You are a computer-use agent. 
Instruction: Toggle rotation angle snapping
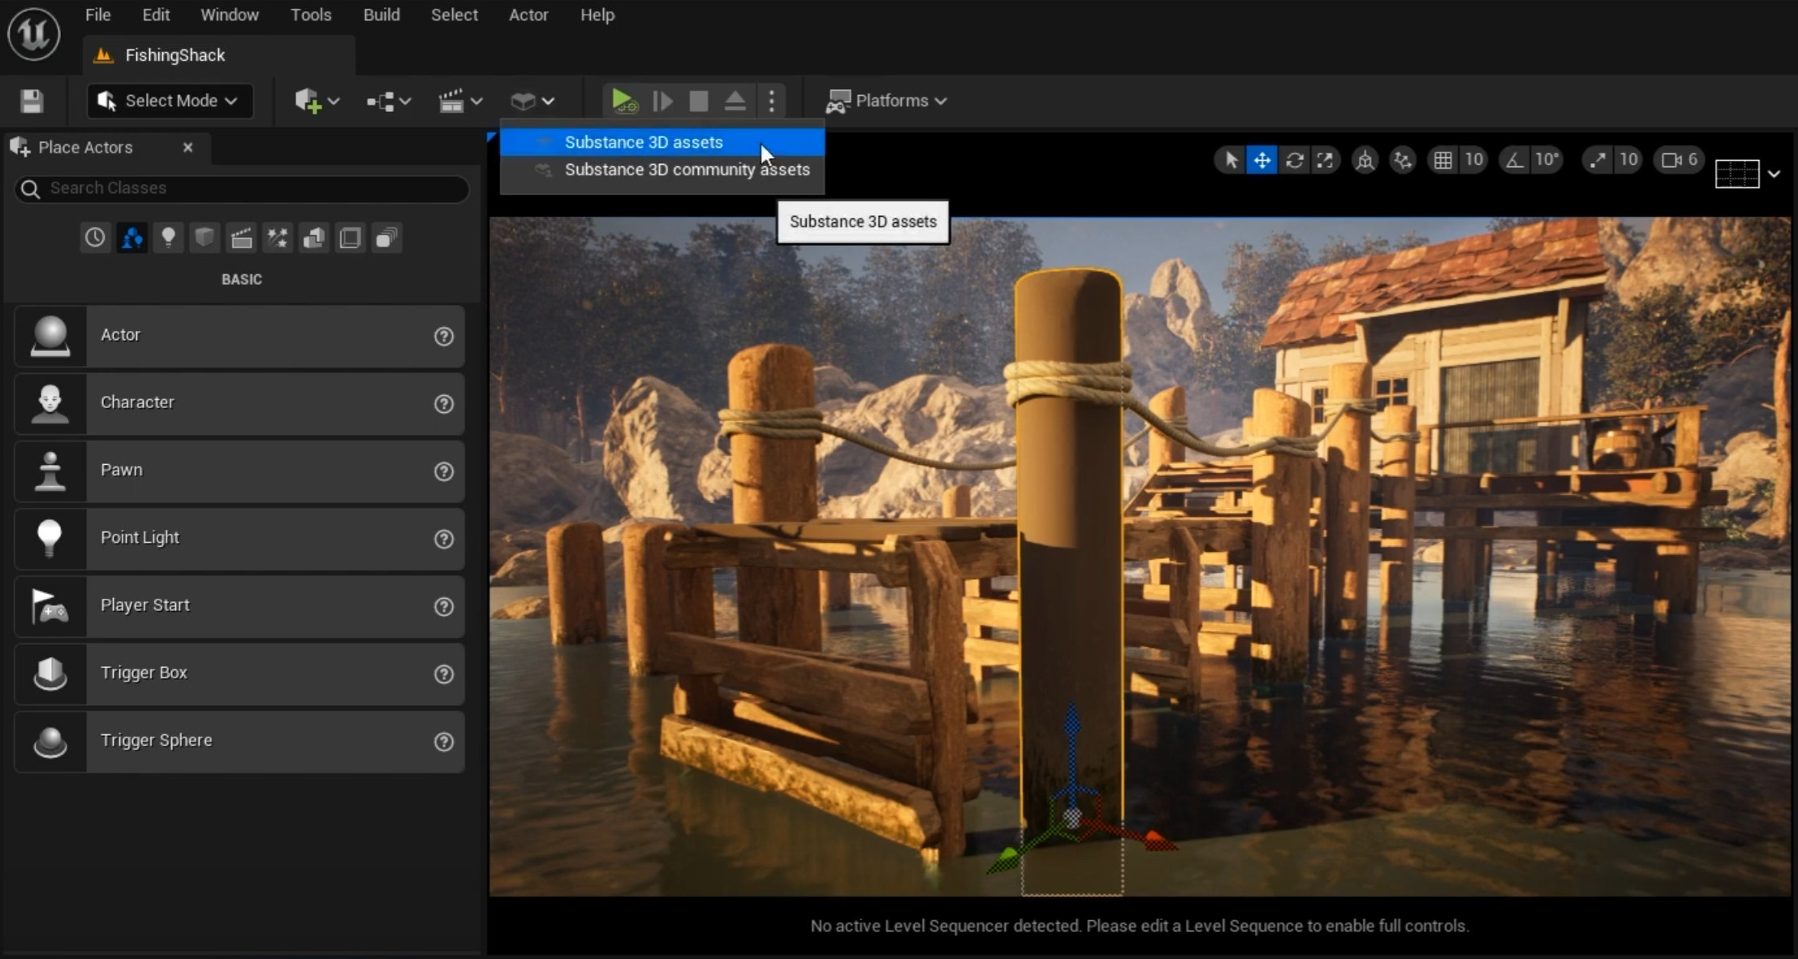pyautogui.click(x=1515, y=160)
